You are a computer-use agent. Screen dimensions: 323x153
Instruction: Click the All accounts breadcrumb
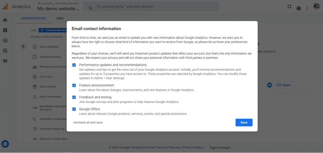coord(45,3)
